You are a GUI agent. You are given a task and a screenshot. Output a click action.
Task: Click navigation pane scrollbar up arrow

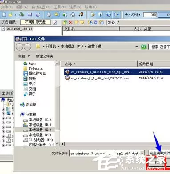click(x=57, y=63)
